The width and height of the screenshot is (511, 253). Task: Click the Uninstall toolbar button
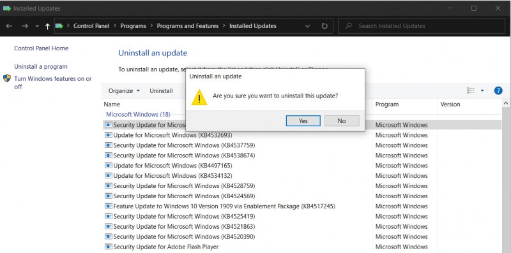pyautogui.click(x=161, y=91)
